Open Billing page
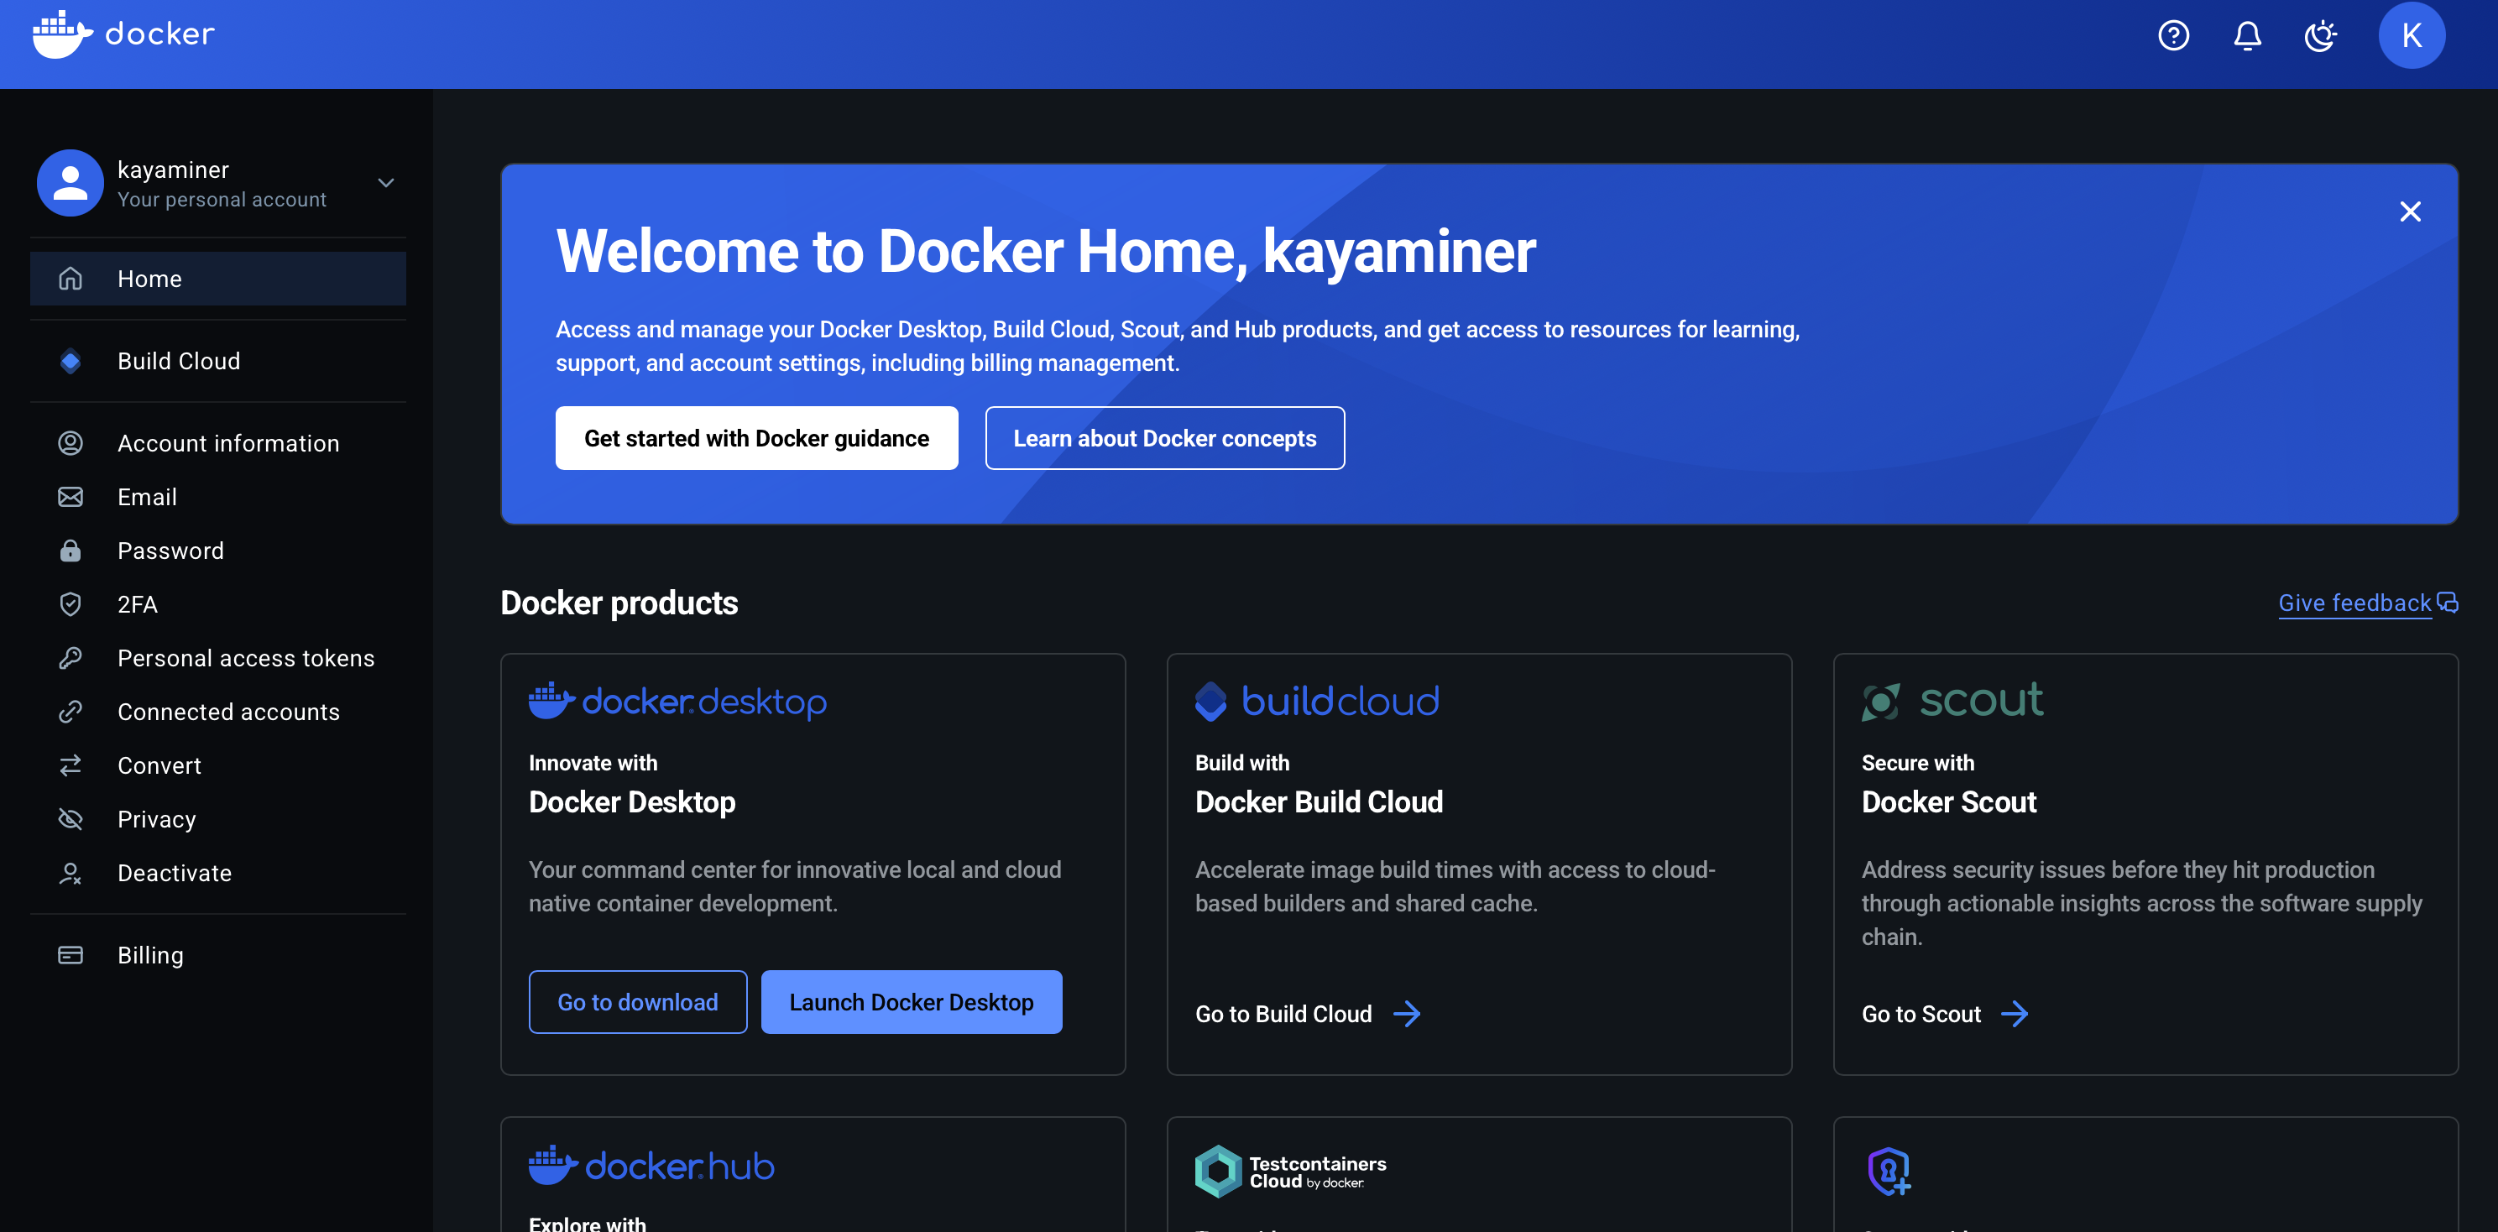The height and width of the screenshot is (1232, 2498). pos(218,956)
